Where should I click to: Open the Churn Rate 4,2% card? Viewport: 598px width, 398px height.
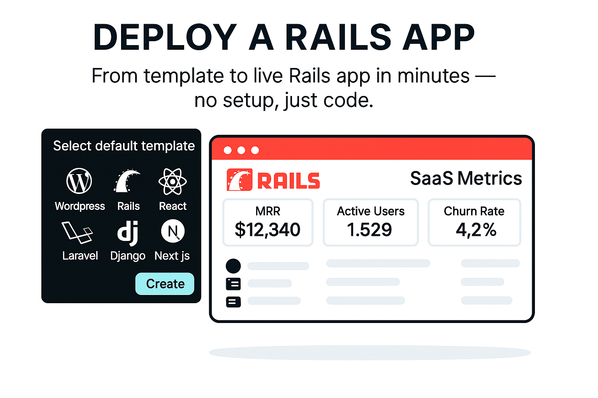474,222
